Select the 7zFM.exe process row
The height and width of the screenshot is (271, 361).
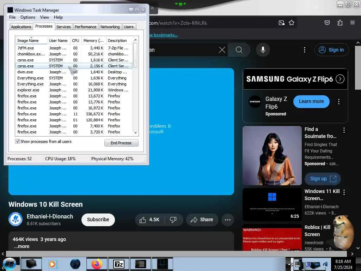click(74, 48)
